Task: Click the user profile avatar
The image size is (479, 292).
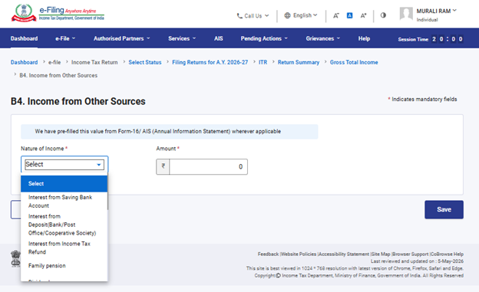Action: click(406, 14)
